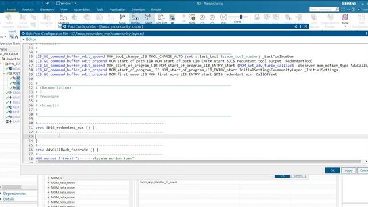Switch to the Render ribbon tab
The image size is (368, 207).
156,10
